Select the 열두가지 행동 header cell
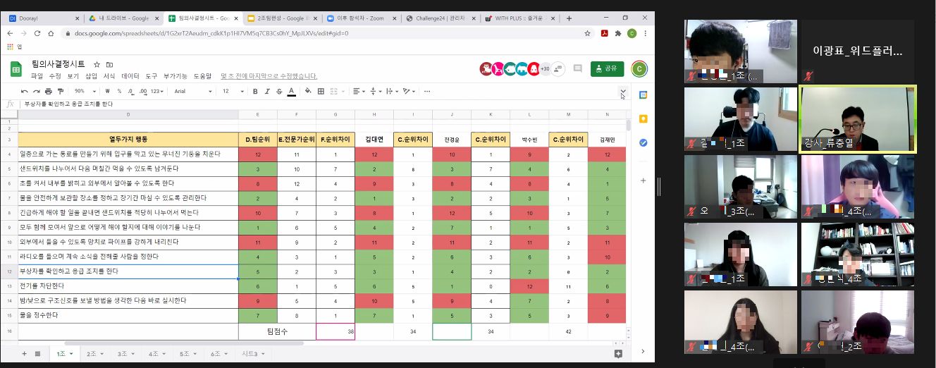 click(128, 140)
